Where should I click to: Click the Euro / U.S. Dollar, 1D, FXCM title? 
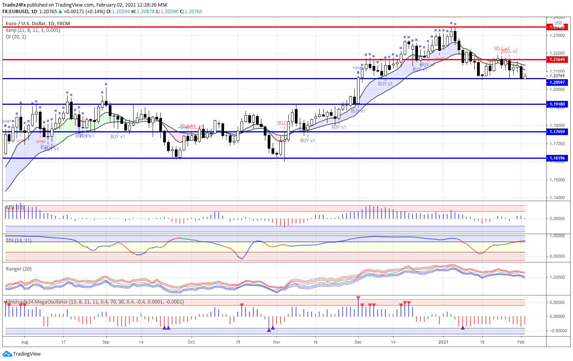[x=38, y=23]
